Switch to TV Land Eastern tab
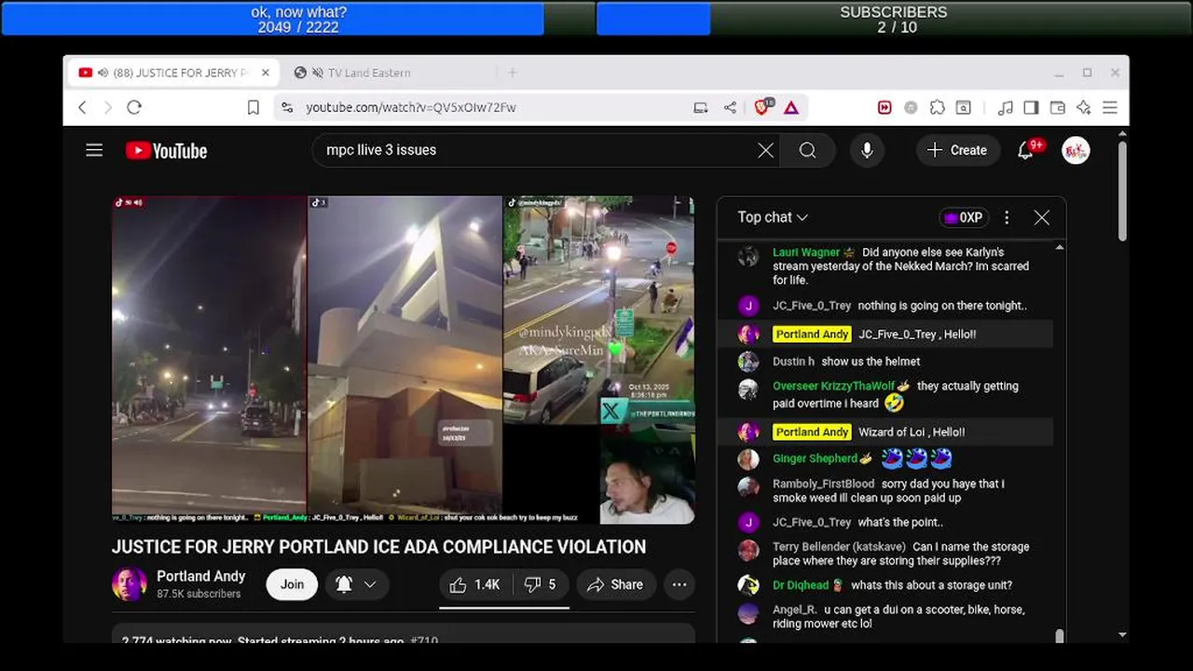Viewport: 1193px width, 671px height. 369,73
